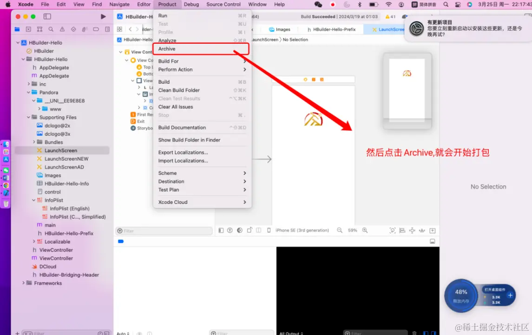The image size is (532, 335).
Task: Expand the Localizable item
Action: (34, 241)
